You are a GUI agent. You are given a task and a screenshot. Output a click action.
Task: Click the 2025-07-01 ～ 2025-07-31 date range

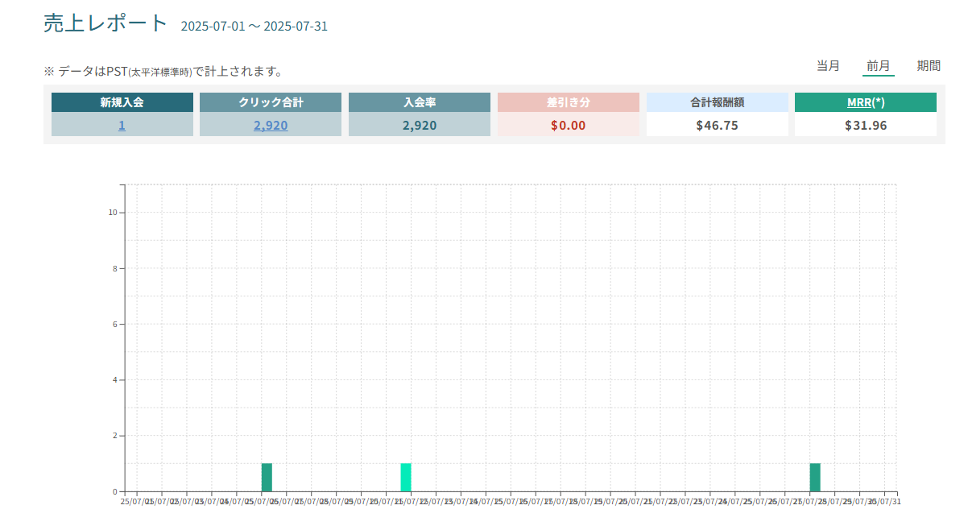click(x=254, y=27)
